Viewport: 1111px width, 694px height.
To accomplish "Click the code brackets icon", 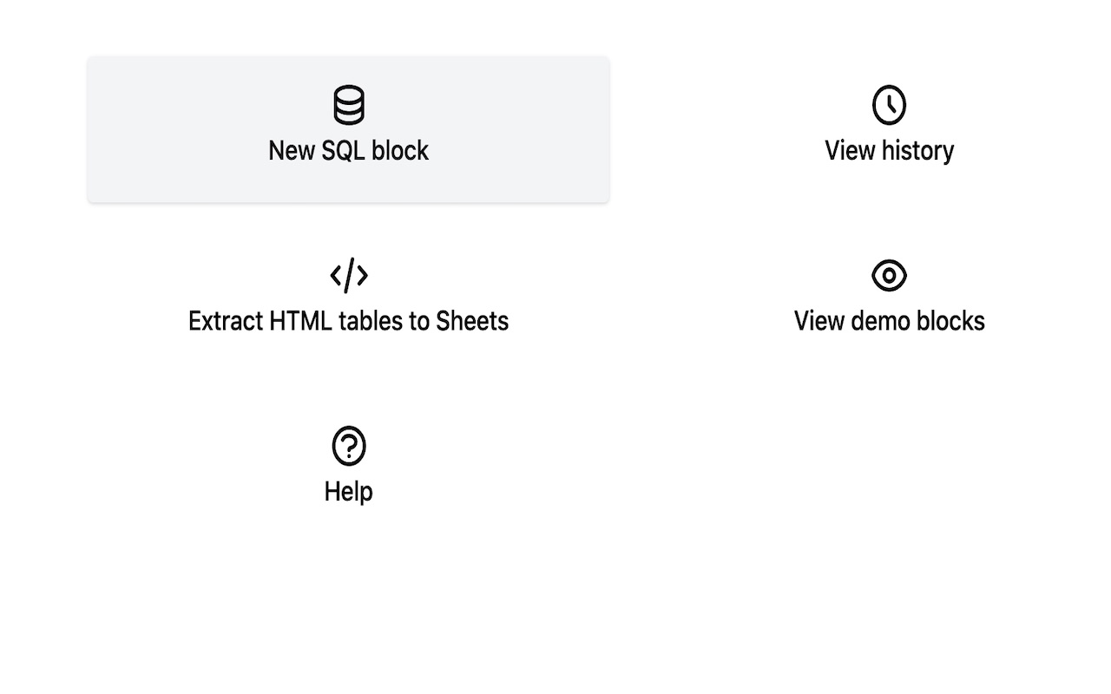I will 349,276.
